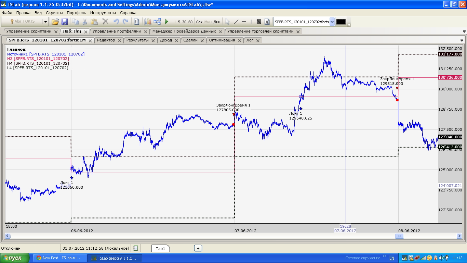467x263 pixels.
Task: Click the EN language indicator in the taskbar
Action: [392, 258]
